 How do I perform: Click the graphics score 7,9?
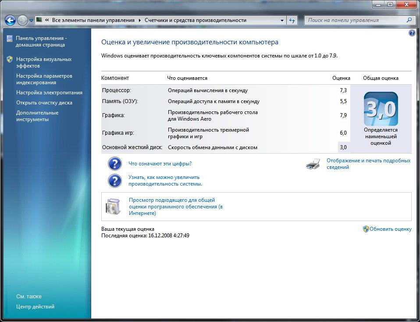tap(343, 115)
